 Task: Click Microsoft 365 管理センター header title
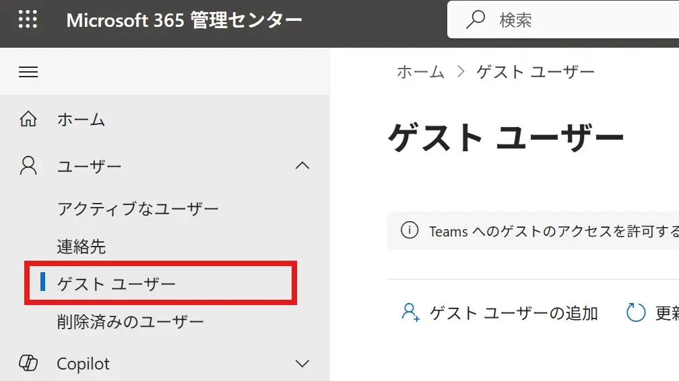pyautogui.click(x=184, y=20)
